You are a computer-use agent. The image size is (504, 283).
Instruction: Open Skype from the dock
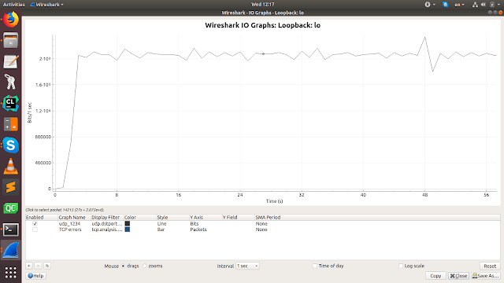[x=10, y=145]
